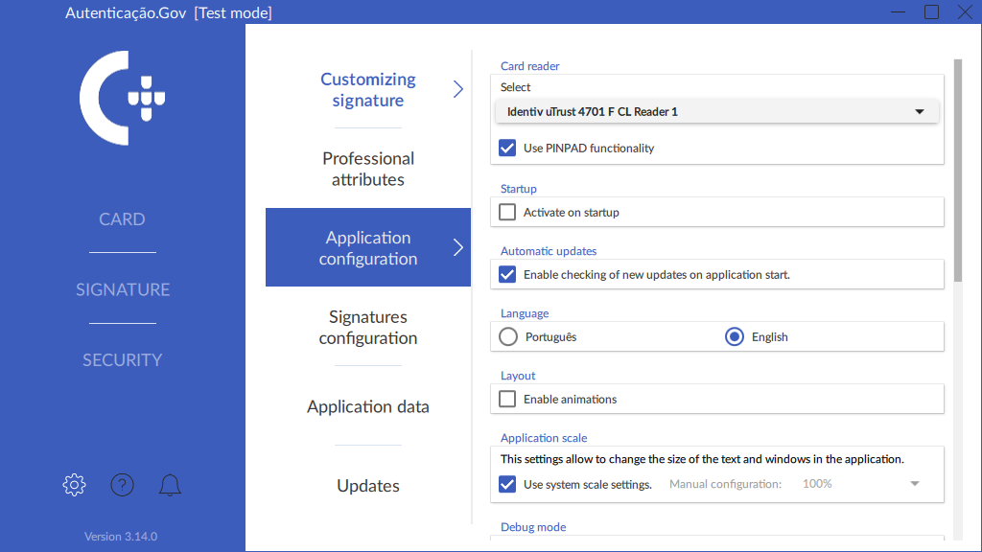
Task: Open the Signatures configuration tab
Action: (368, 328)
